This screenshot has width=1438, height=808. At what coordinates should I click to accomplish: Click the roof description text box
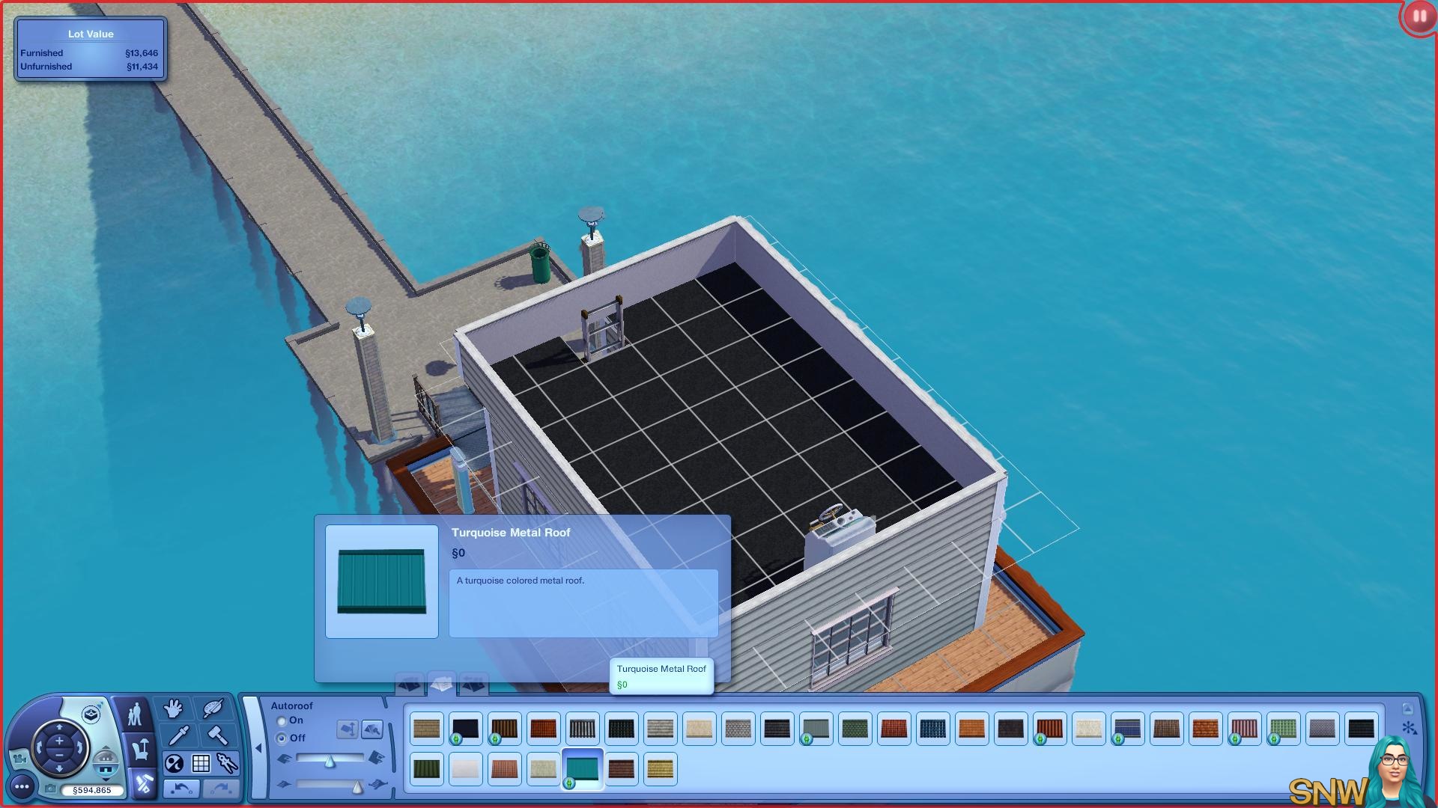pos(583,603)
